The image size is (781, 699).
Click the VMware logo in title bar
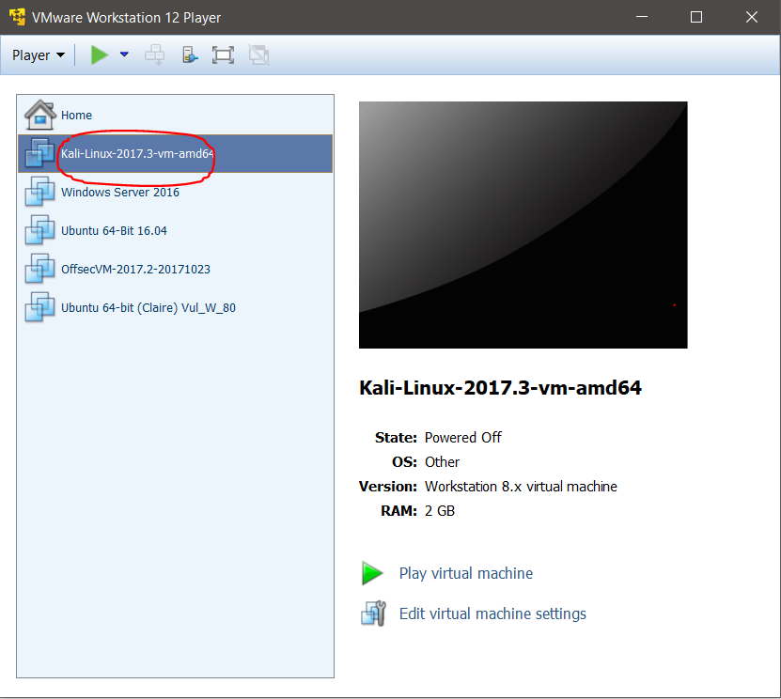click(18, 17)
